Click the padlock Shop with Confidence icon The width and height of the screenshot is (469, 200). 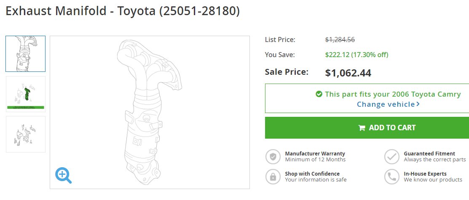point(273,177)
